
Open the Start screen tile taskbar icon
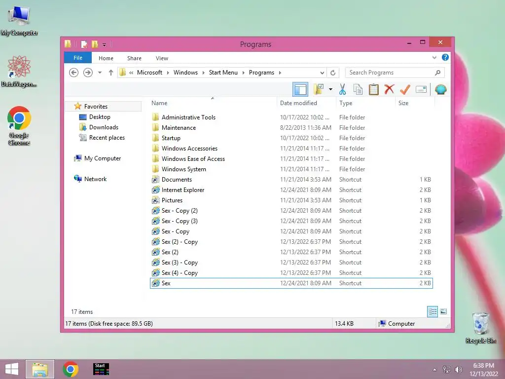(x=101, y=369)
